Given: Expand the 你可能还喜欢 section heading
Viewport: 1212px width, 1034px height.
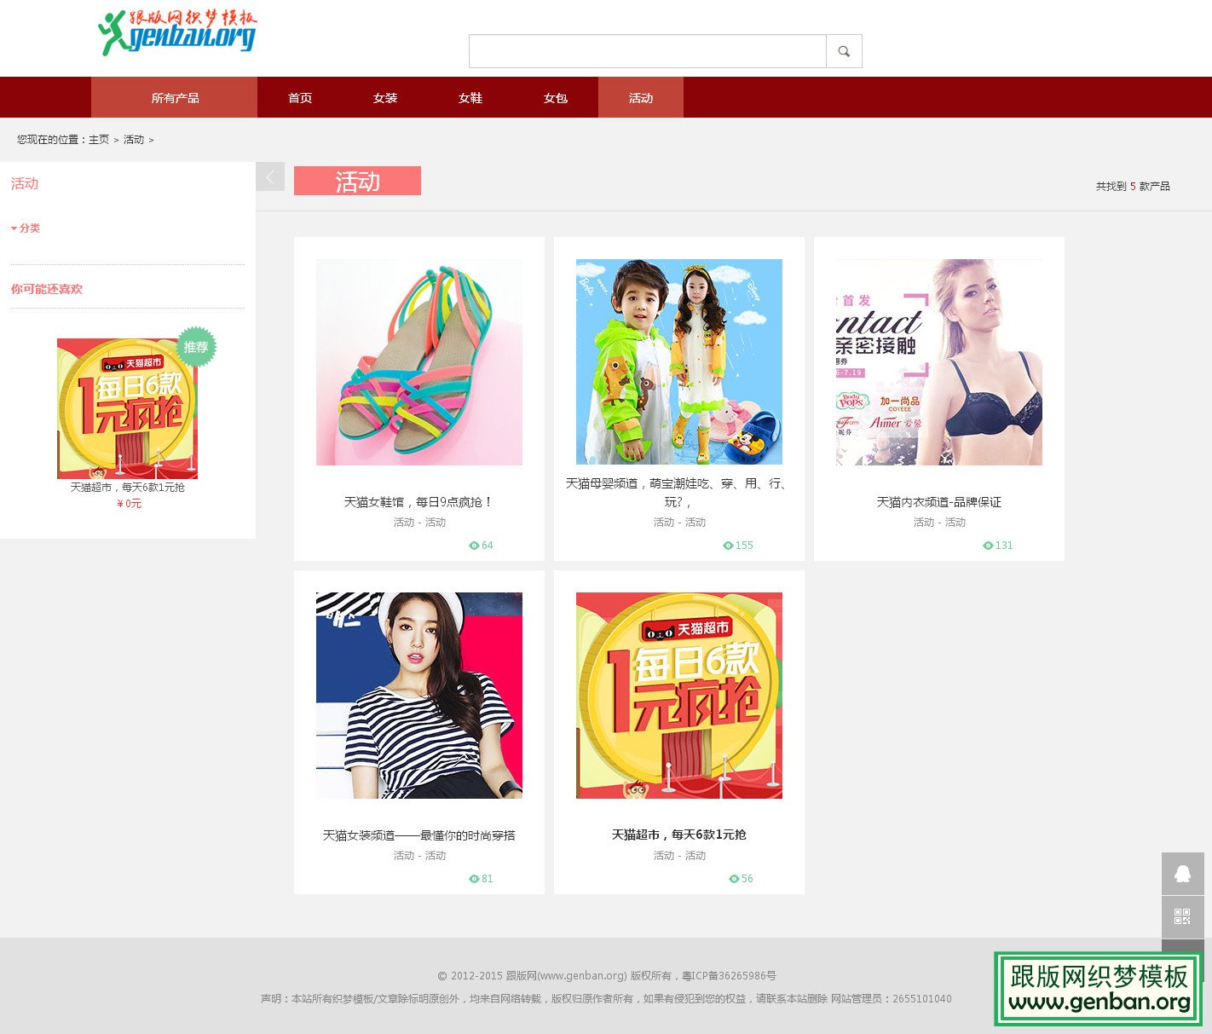Looking at the screenshot, I should [x=47, y=289].
